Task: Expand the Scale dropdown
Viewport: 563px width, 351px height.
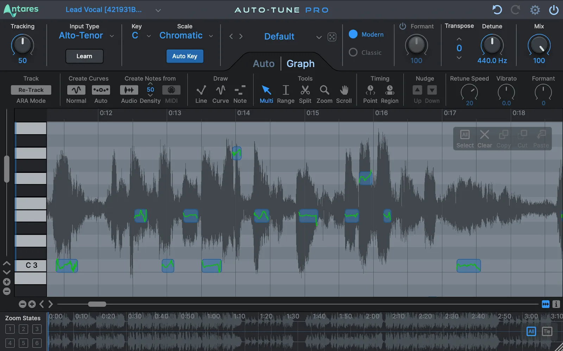Action: coord(211,35)
